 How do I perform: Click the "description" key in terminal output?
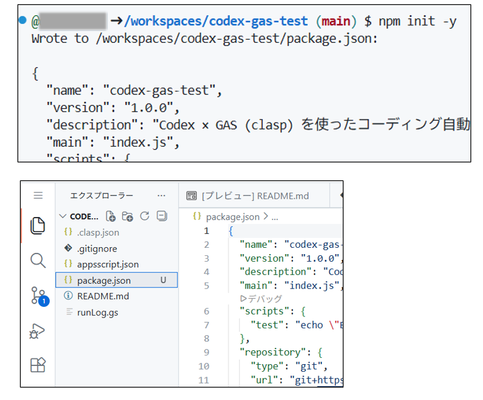tap(92, 125)
